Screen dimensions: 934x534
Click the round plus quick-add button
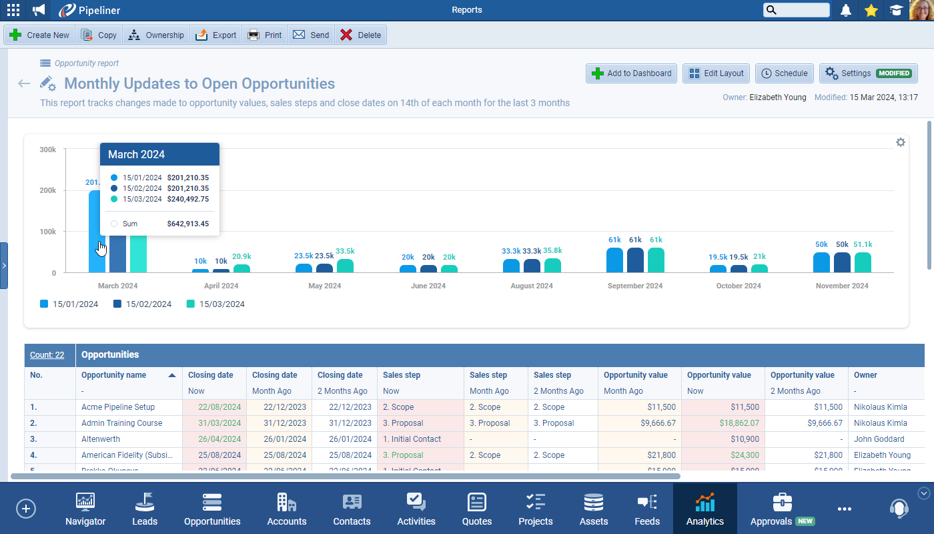click(x=26, y=509)
